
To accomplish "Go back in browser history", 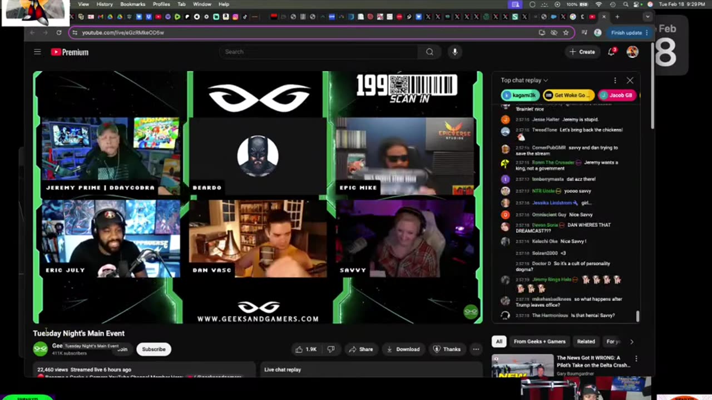I will [32, 33].
